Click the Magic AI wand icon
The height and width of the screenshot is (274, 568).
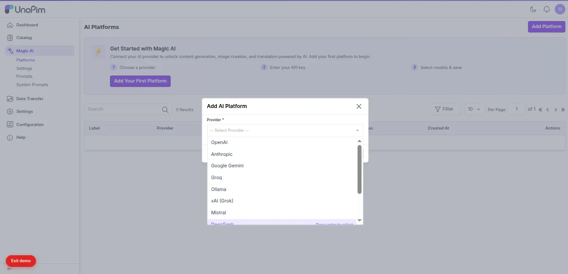tap(10, 51)
